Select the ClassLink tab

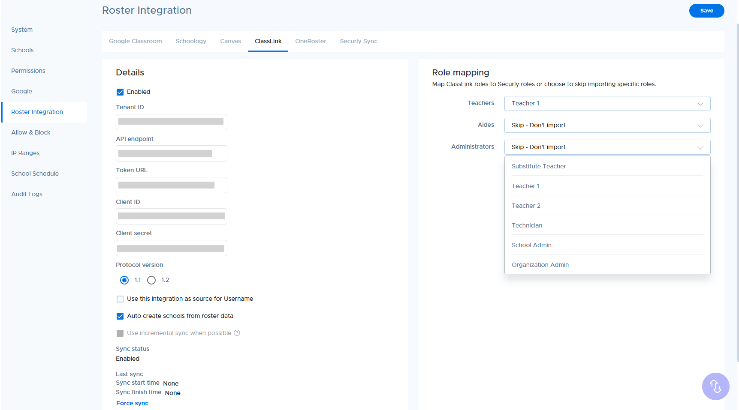[x=268, y=41]
